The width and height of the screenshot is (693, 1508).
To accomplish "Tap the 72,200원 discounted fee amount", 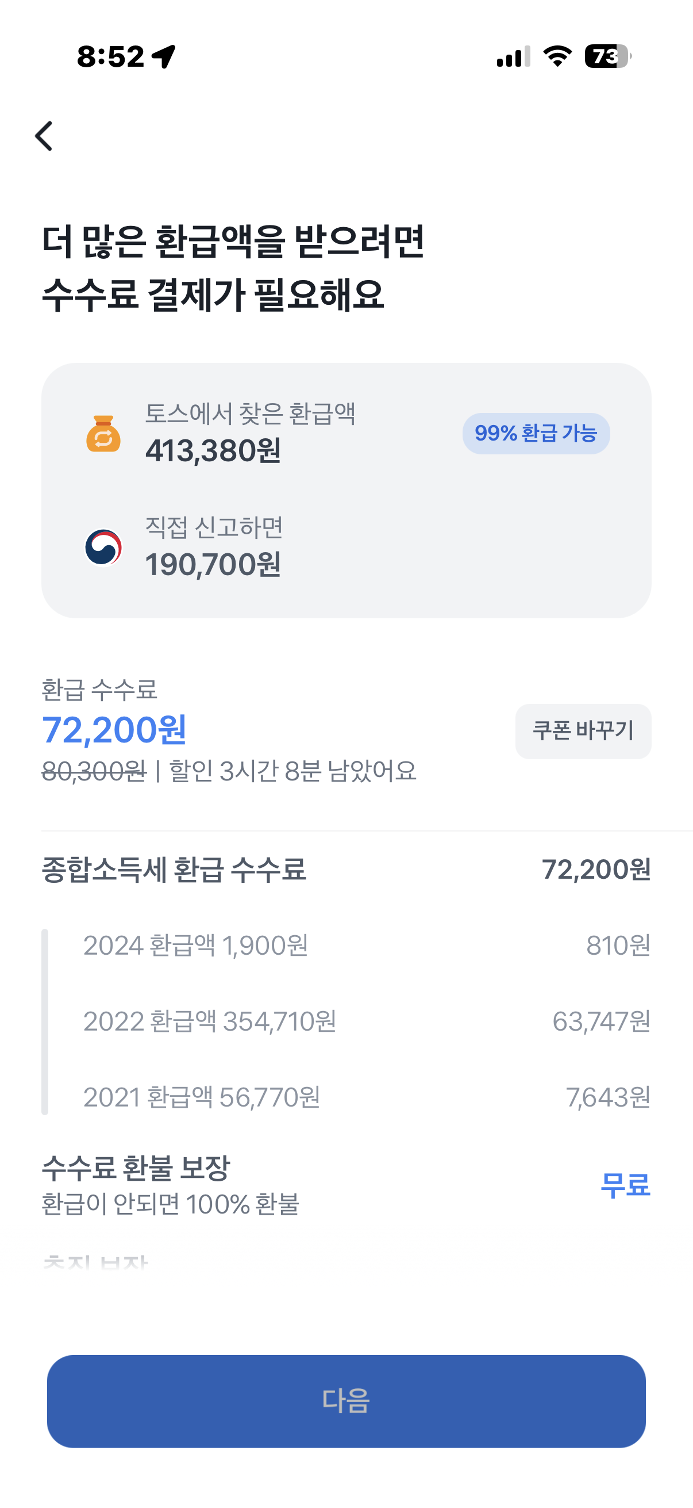I will 114,730.
